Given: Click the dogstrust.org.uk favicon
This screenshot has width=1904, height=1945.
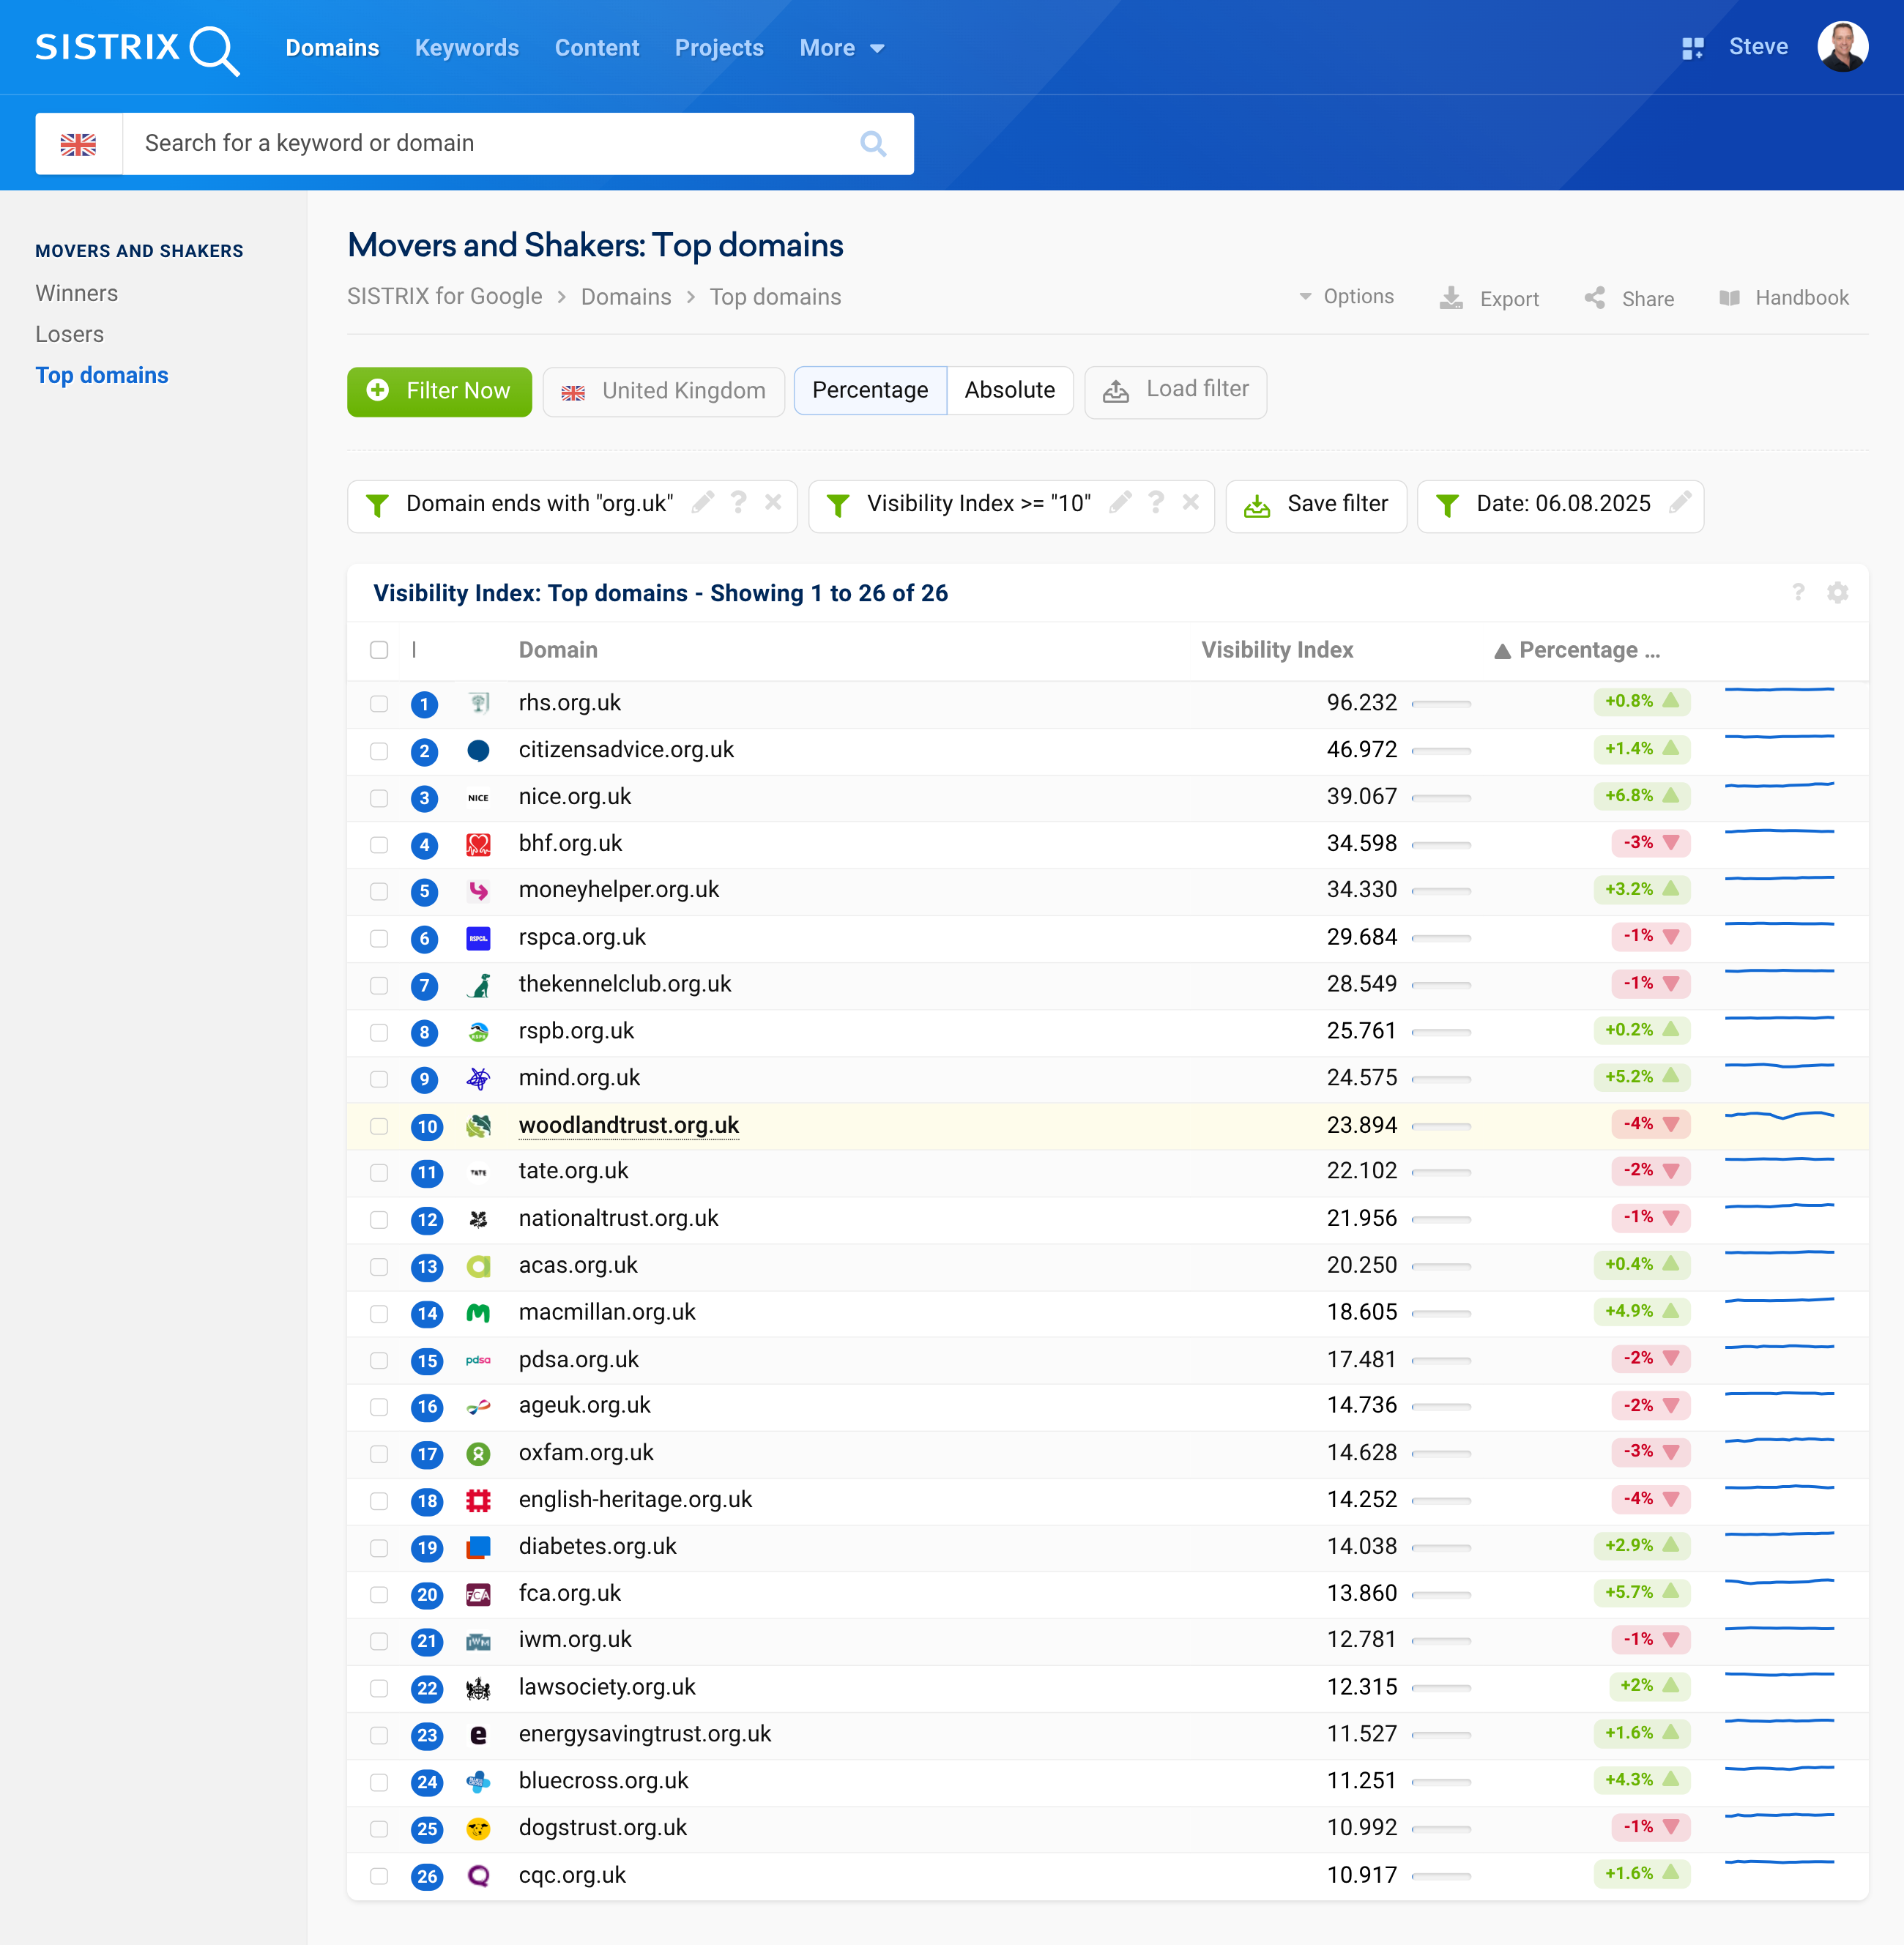Looking at the screenshot, I should pyautogui.click(x=478, y=1829).
